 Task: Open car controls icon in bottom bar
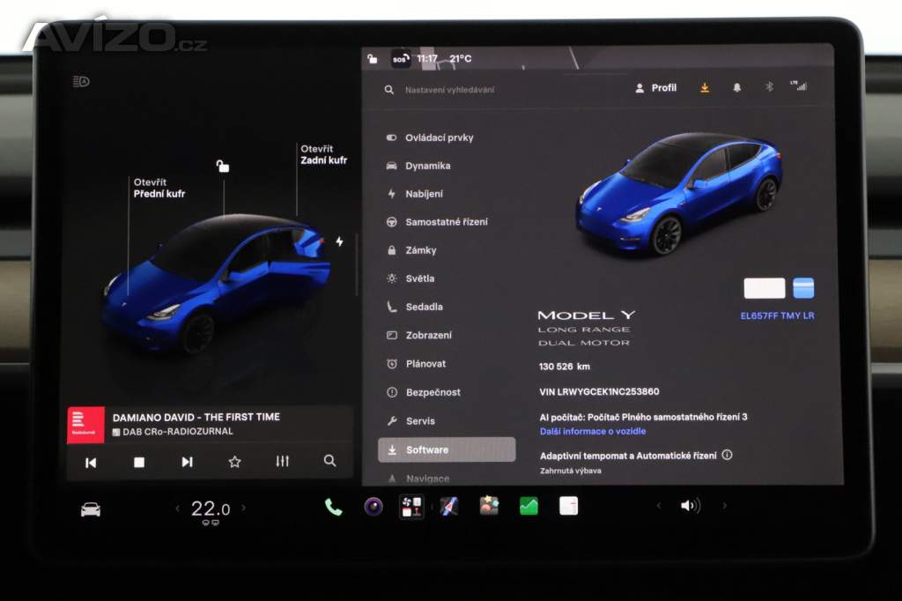tap(91, 509)
